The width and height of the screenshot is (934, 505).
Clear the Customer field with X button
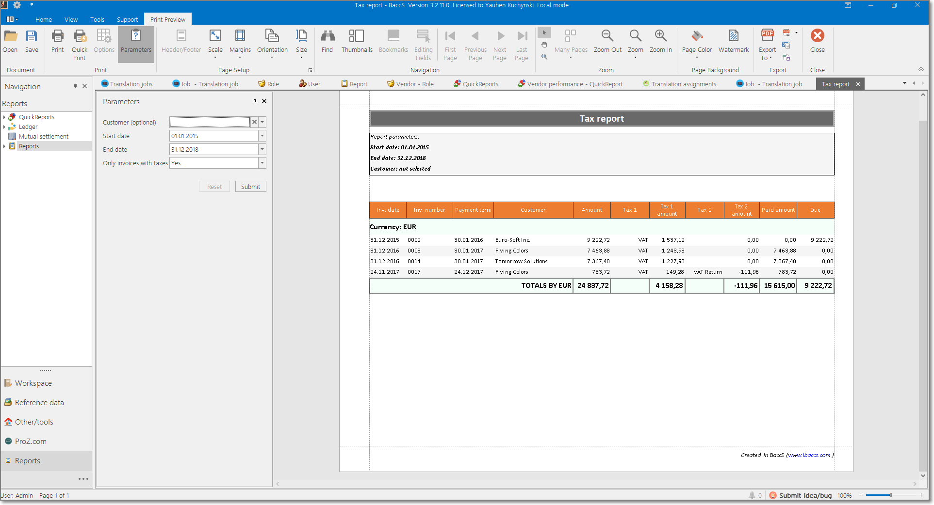[254, 122]
